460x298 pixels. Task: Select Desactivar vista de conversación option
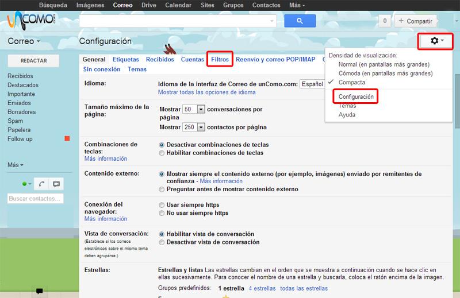162,242
